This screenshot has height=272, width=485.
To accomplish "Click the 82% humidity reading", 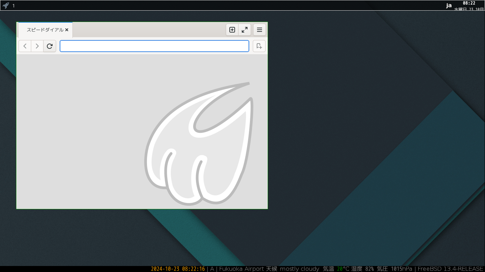I will pos(370,269).
